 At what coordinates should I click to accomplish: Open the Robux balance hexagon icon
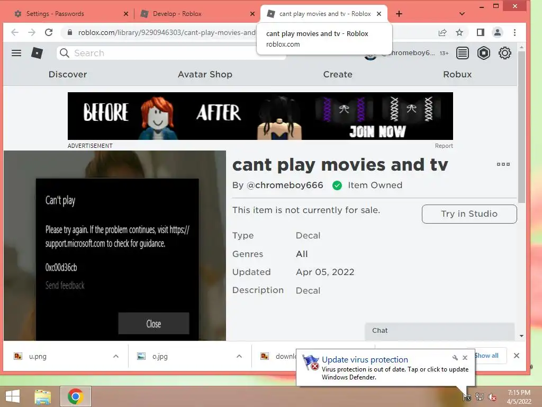tap(484, 53)
